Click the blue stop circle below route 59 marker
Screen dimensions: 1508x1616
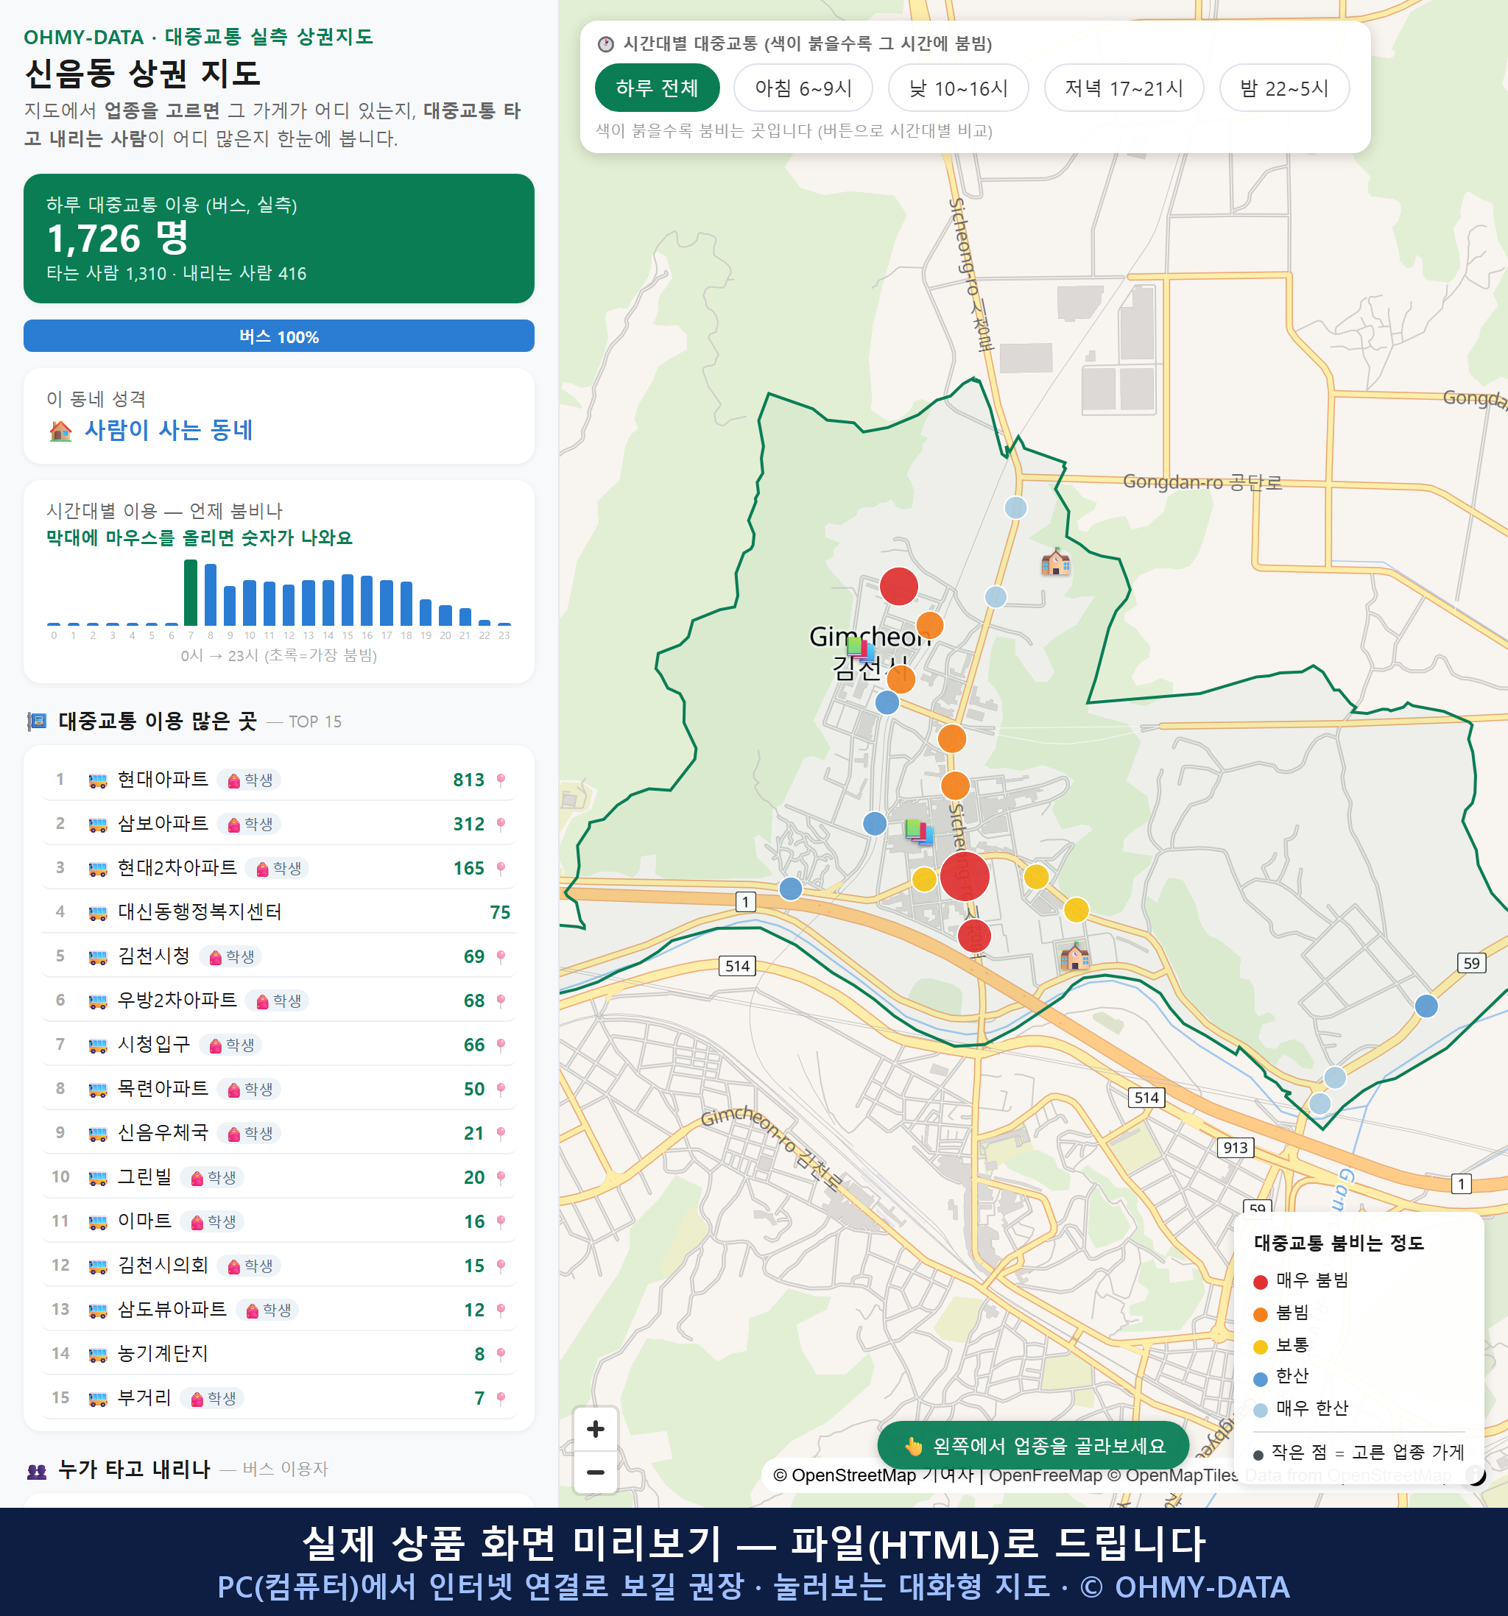coord(1426,1006)
